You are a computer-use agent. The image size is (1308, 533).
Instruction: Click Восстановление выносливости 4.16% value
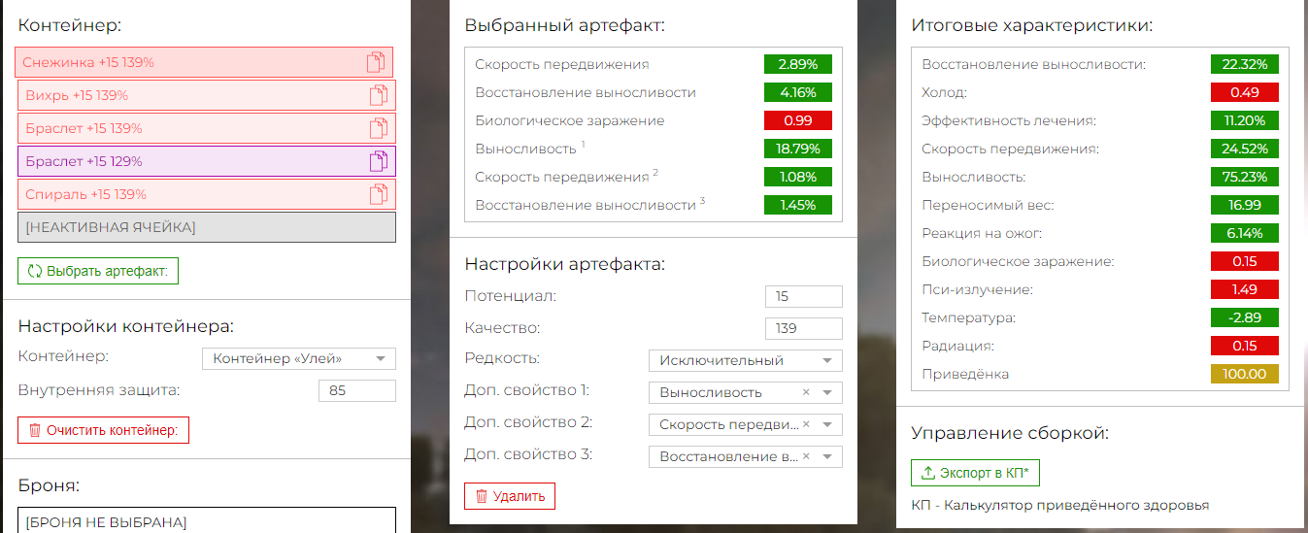pyautogui.click(x=798, y=92)
